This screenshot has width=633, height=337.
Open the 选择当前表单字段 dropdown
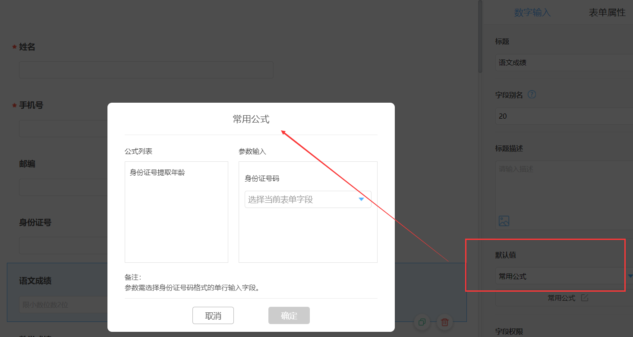pyautogui.click(x=308, y=199)
